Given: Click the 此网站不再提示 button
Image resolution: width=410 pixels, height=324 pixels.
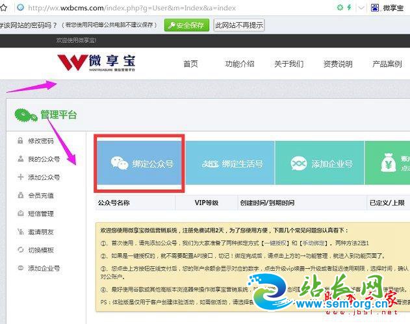Looking at the screenshot, I should (x=239, y=25).
